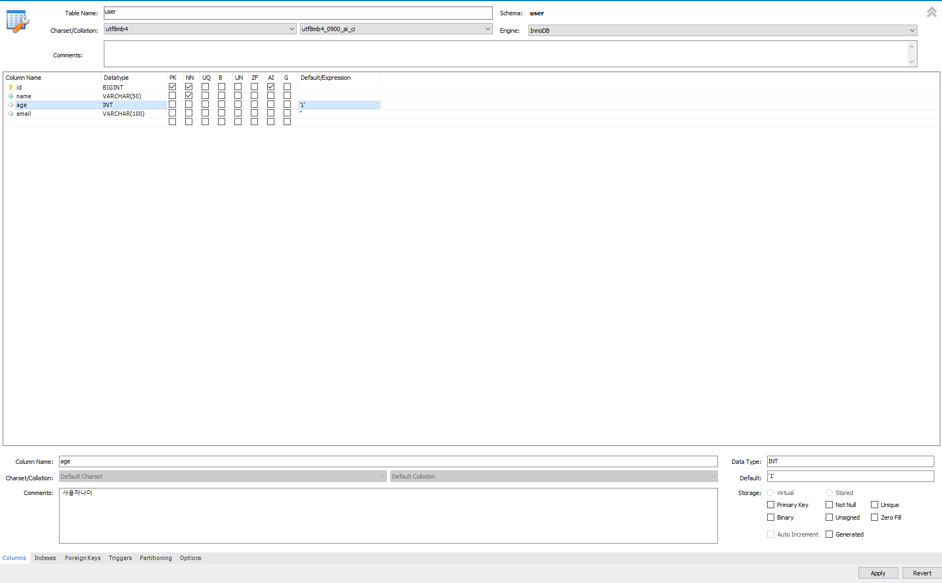Enable the Unsigned checkbox in the bottom panel
The height and width of the screenshot is (583, 942).
(x=829, y=517)
